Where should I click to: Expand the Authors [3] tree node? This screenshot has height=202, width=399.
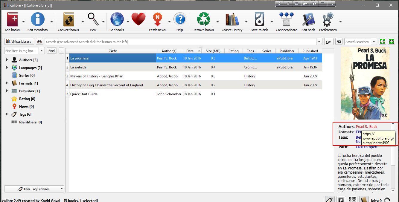7,60
